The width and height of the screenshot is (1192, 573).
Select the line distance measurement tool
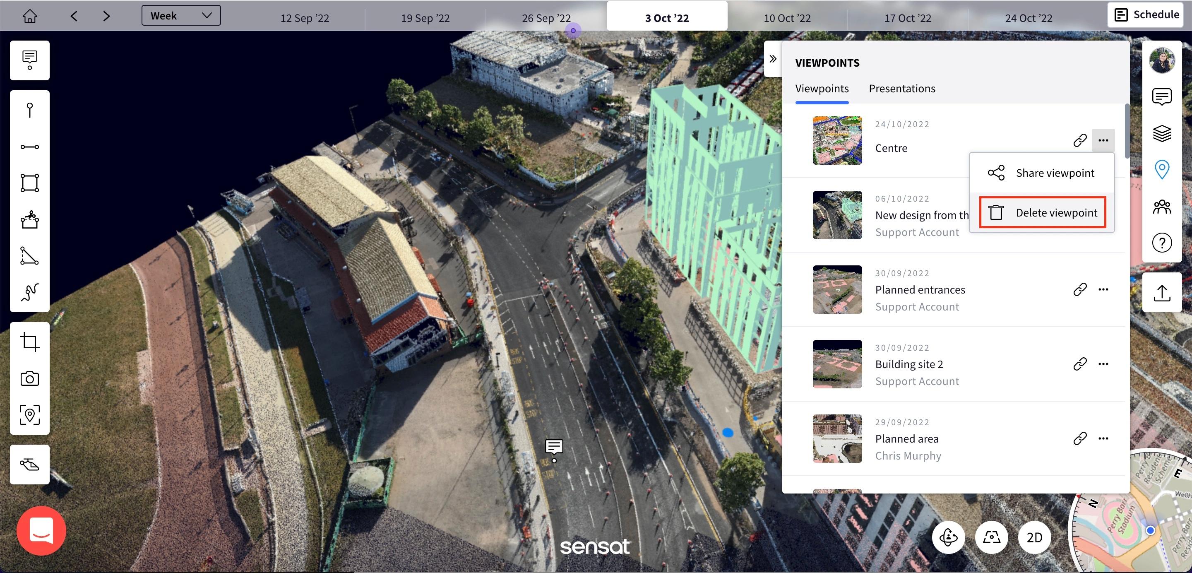click(x=30, y=147)
